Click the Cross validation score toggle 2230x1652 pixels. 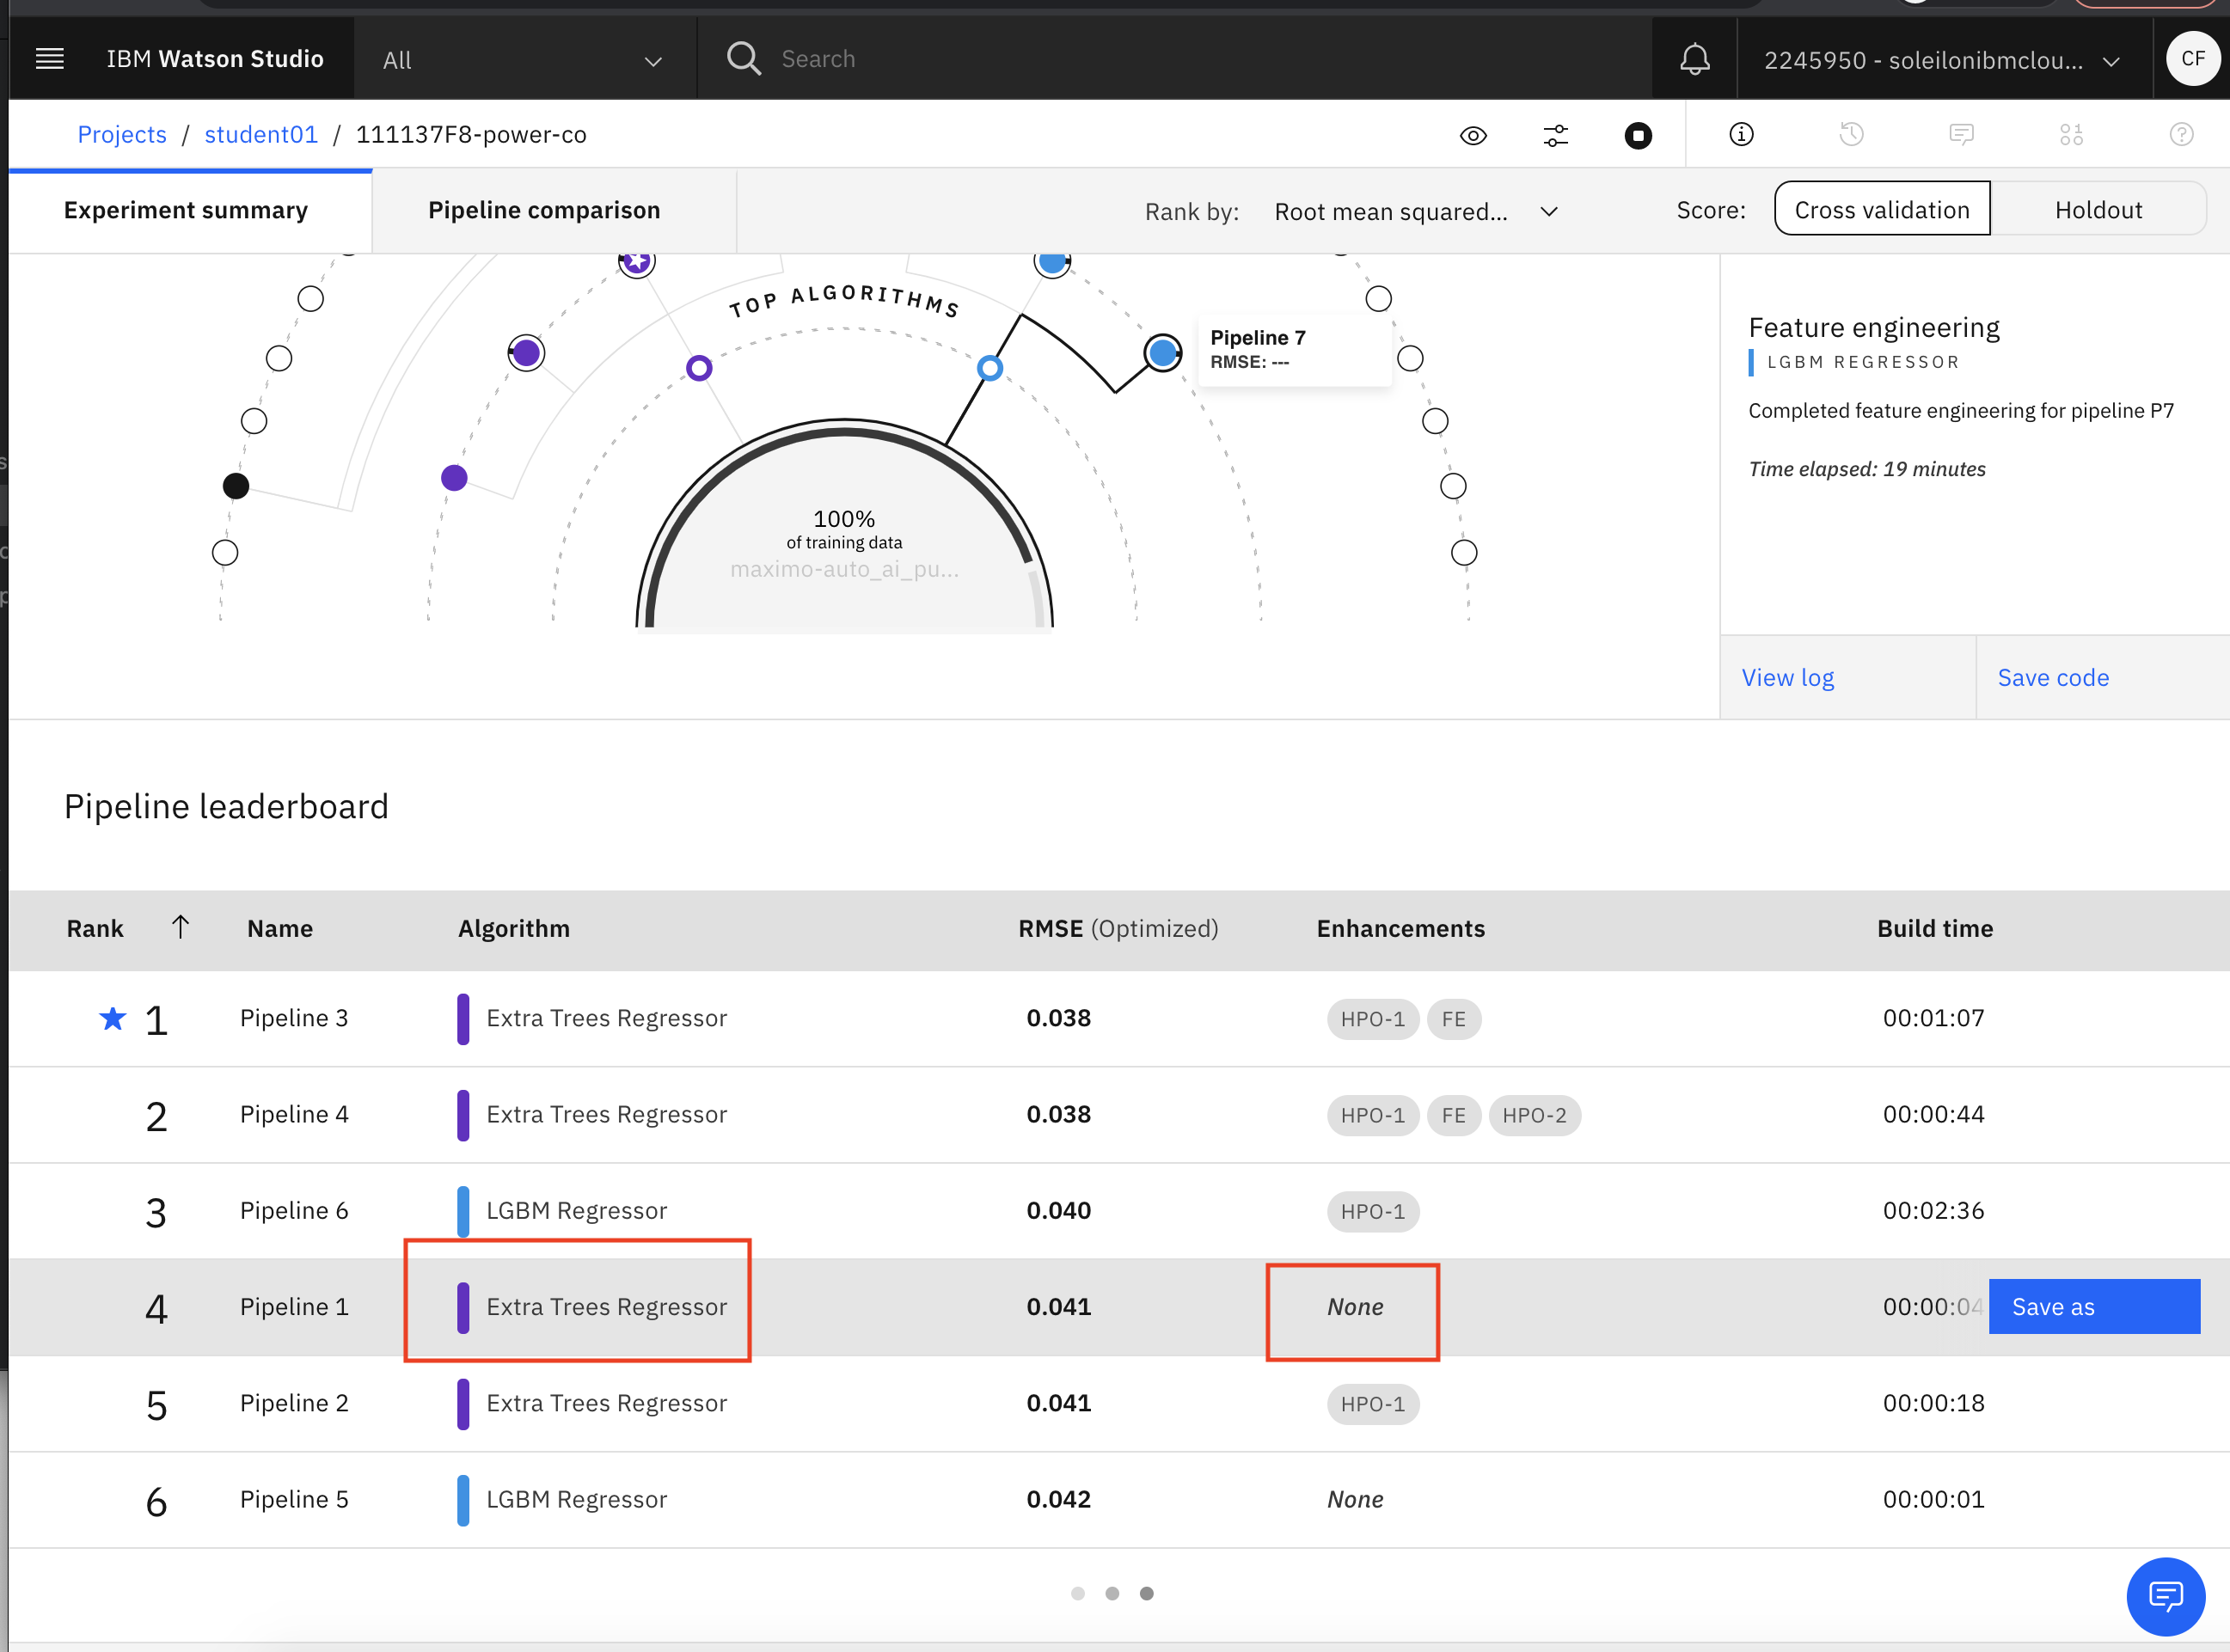[x=1883, y=210]
